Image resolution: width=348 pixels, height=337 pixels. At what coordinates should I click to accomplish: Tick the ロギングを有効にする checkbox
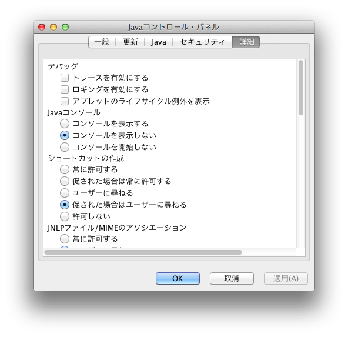[x=65, y=89]
